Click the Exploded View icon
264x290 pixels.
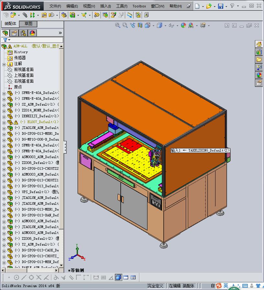point(113,15)
